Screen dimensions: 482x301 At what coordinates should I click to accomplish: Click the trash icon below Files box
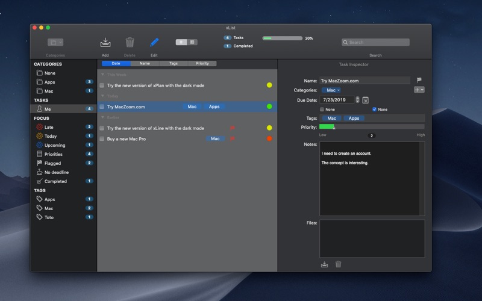[338, 264]
